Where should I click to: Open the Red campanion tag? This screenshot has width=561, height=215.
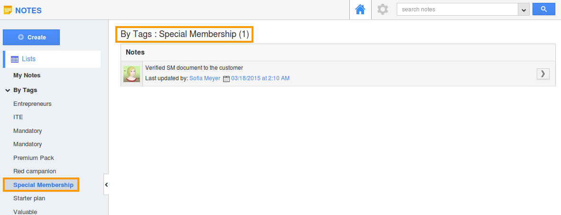[x=35, y=171]
